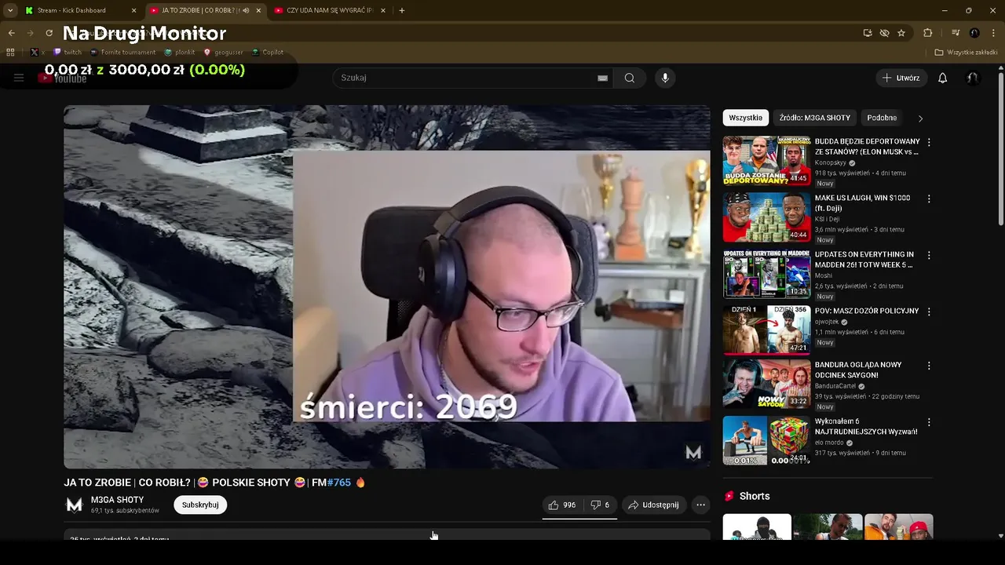Dislike the video (6 dislikes)

coord(600,505)
